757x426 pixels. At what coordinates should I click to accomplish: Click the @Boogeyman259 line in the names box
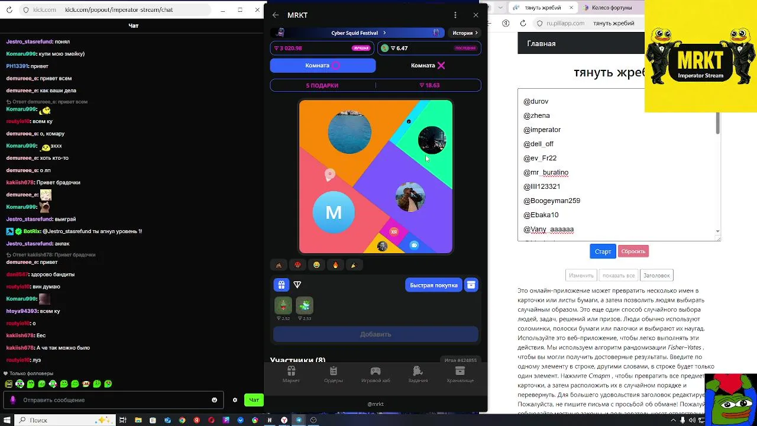coord(552,201)
